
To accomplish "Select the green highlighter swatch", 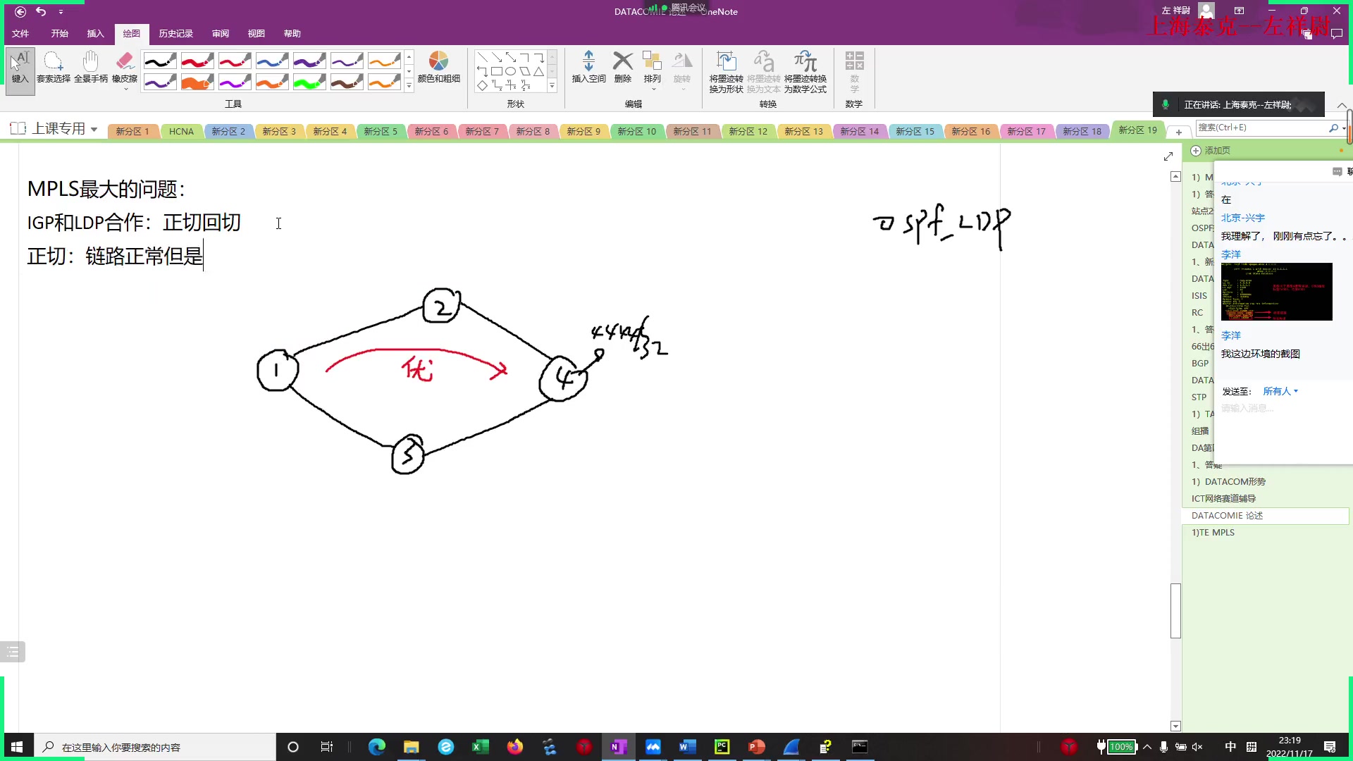I will (x=309, y=82).
